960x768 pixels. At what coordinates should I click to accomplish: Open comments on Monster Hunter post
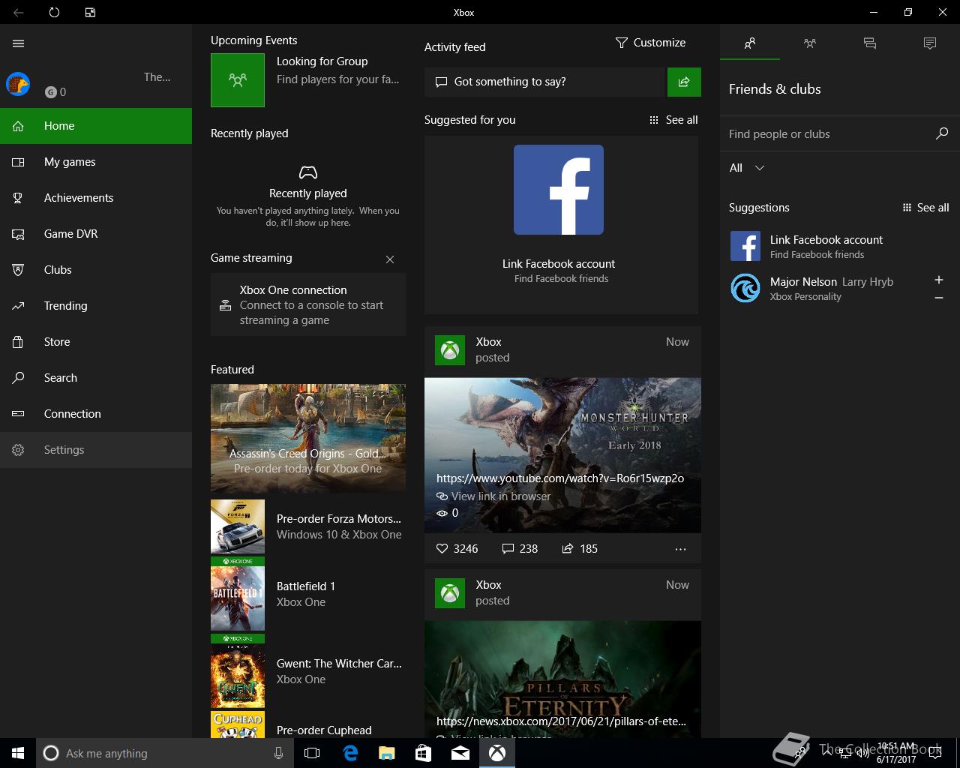[x=520, y=549]
